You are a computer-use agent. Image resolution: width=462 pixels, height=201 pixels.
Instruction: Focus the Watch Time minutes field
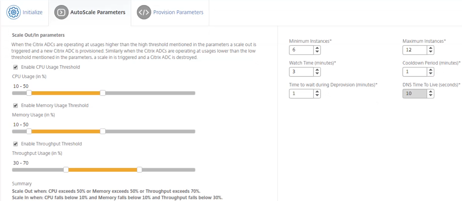coord(301,72)
